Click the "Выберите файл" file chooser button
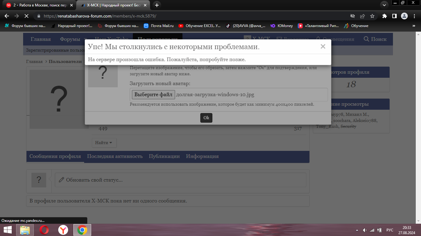The width and height of the screenshot is (421, 236). click(153, 95)
